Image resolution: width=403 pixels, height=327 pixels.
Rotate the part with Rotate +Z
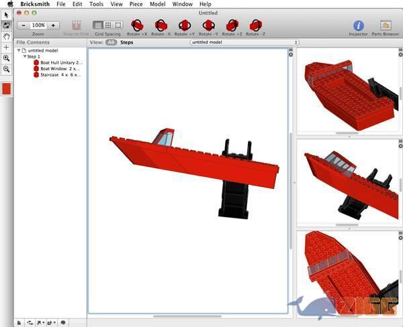point(232,25)
